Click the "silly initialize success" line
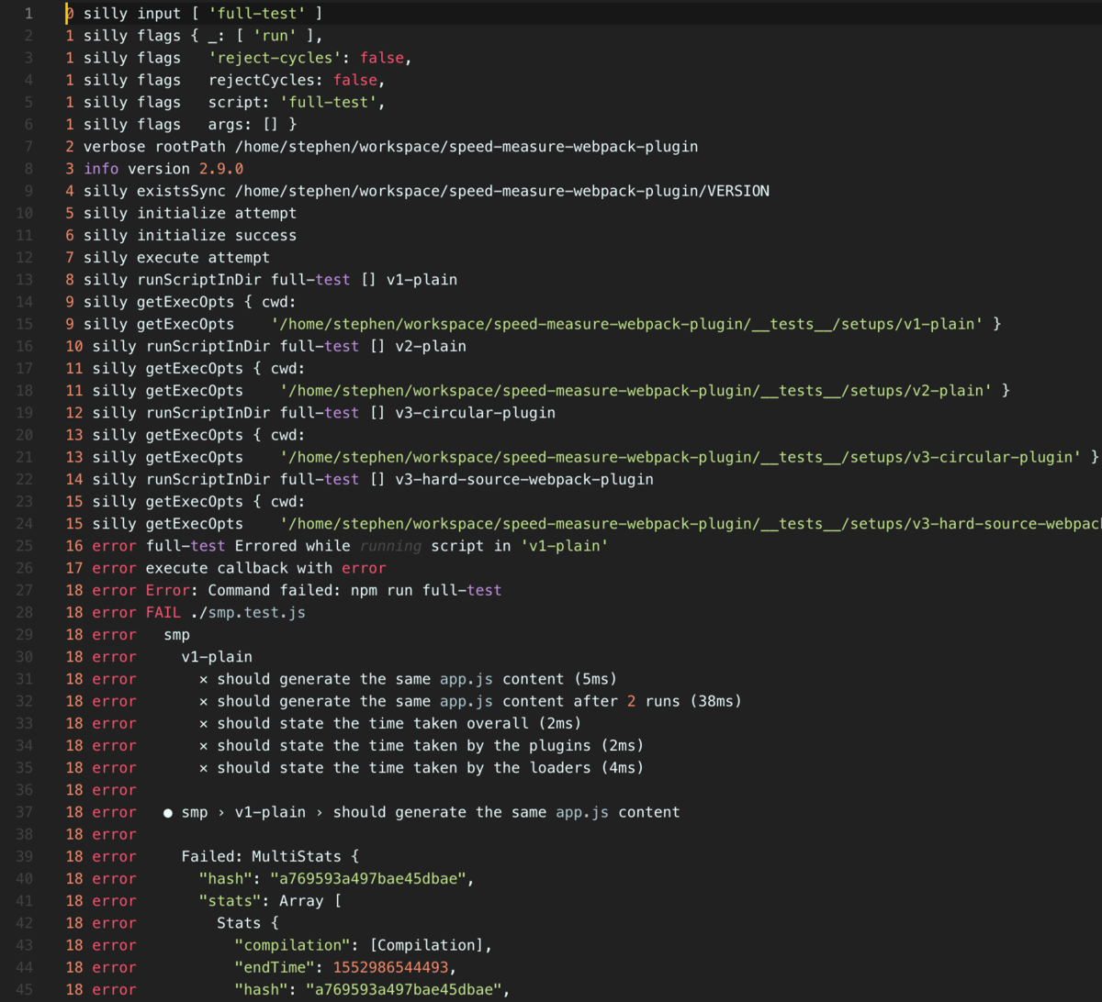 point(180,236)
